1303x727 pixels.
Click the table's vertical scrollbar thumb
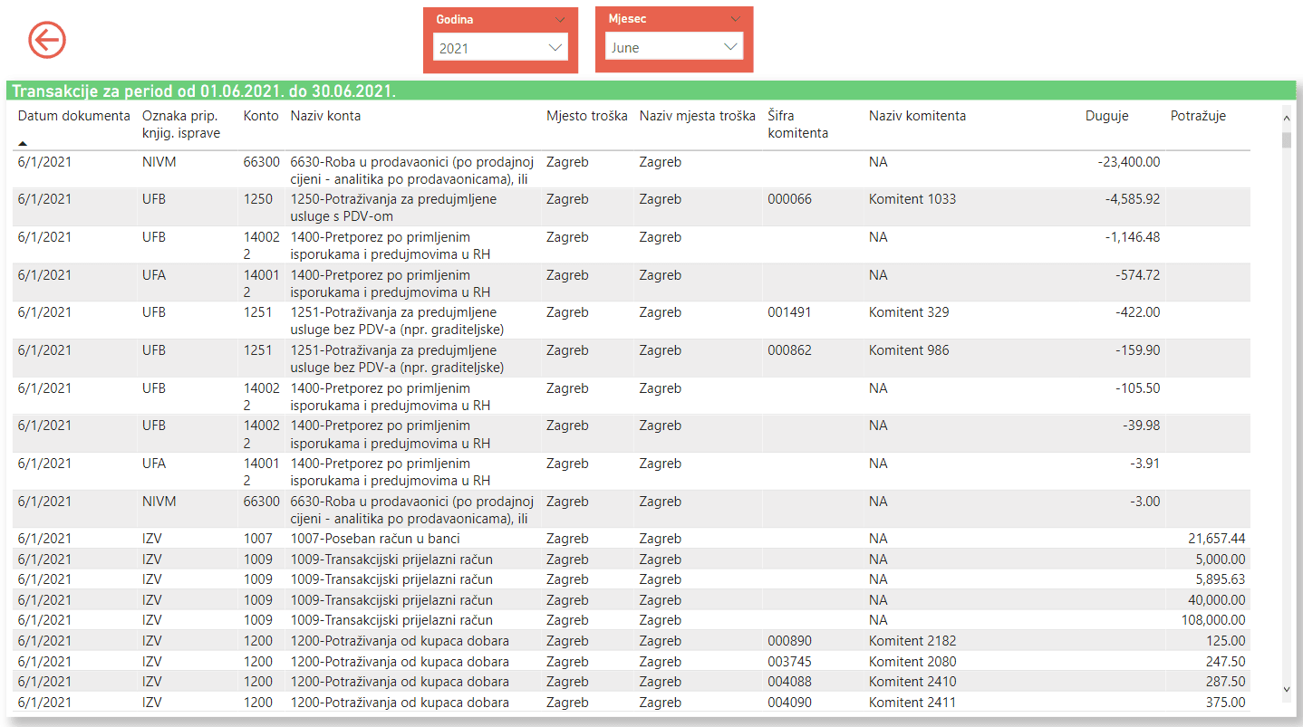1287,139
